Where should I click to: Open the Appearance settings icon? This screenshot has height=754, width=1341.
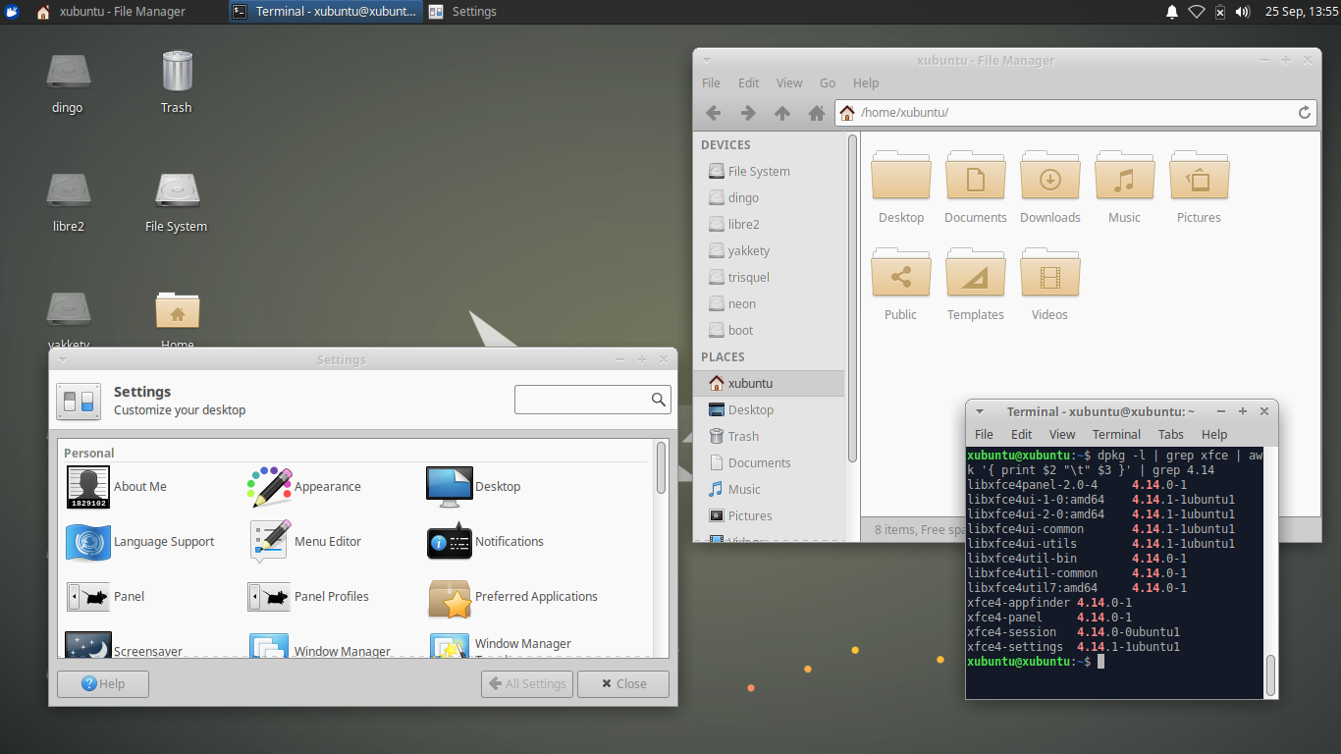(267, 486)
